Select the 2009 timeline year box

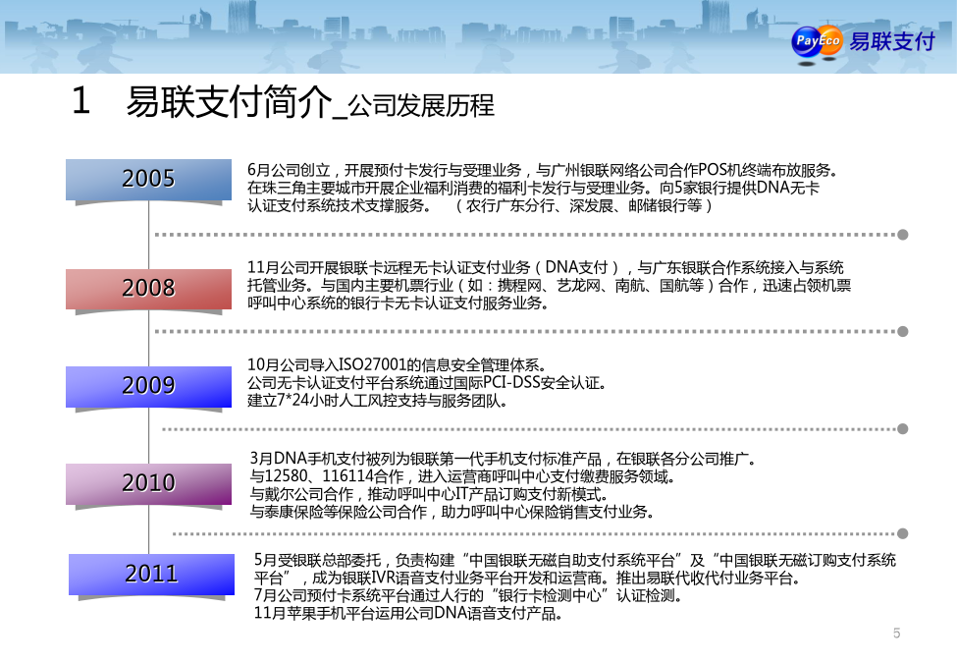[148, 386]
